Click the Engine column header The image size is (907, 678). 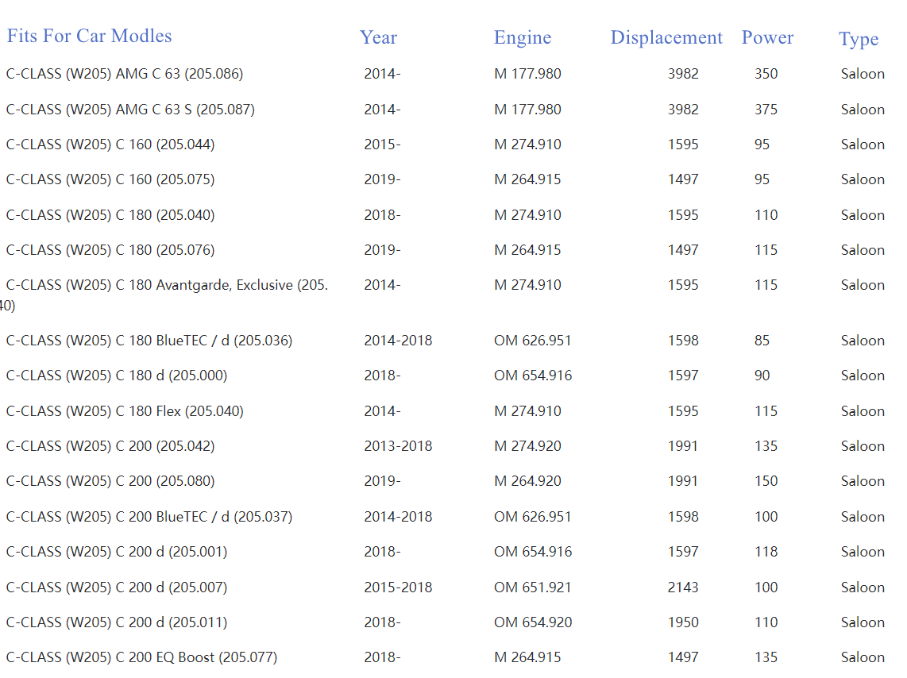coord(522,37)
